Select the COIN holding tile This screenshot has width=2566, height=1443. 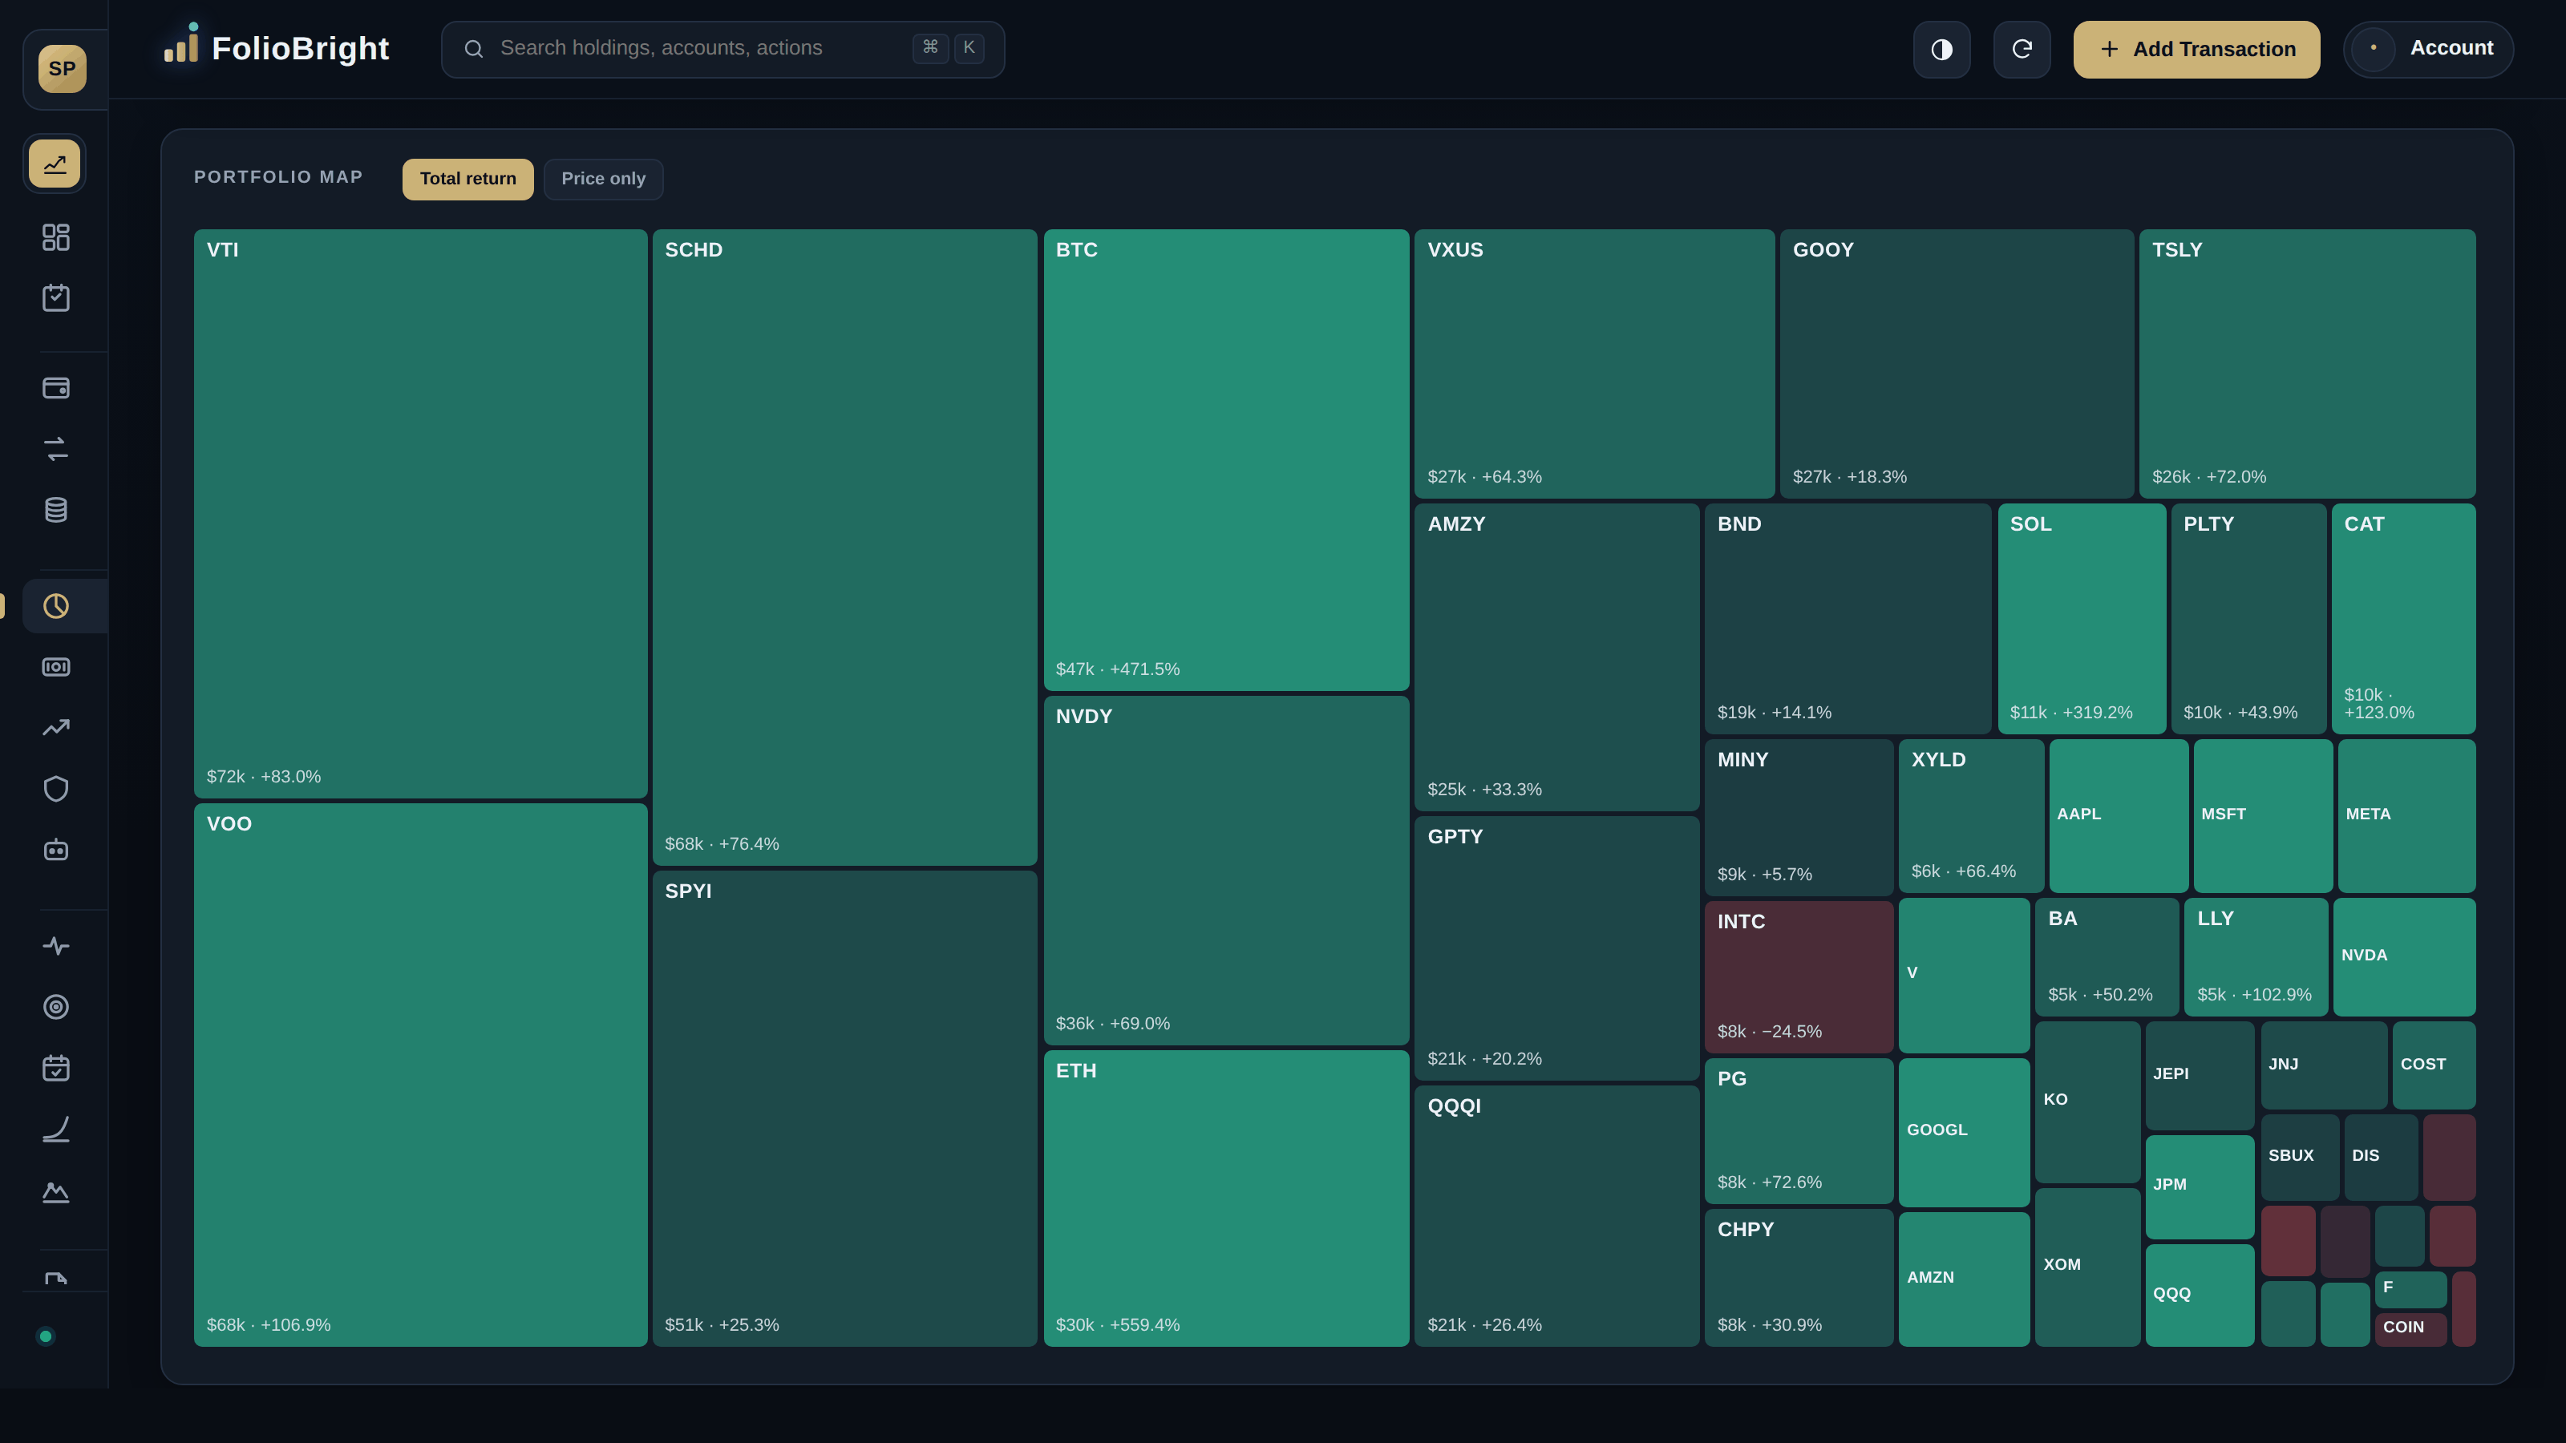tap(2410, 1329)
